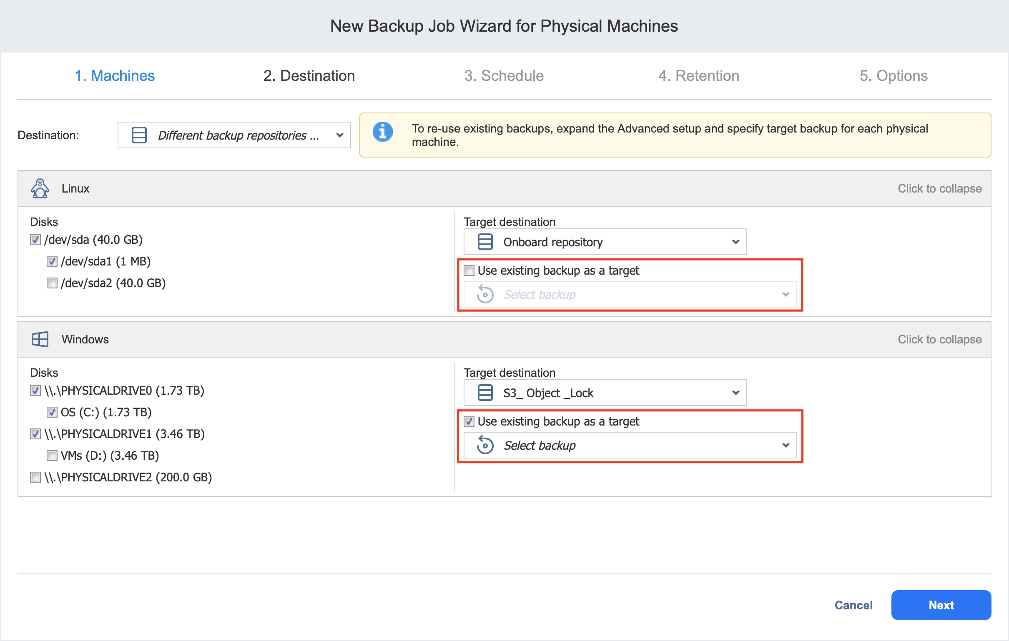Screen dimensions: 1009x641
Task: Click repository icon in Destination dropdown
Action: (139, 135)
